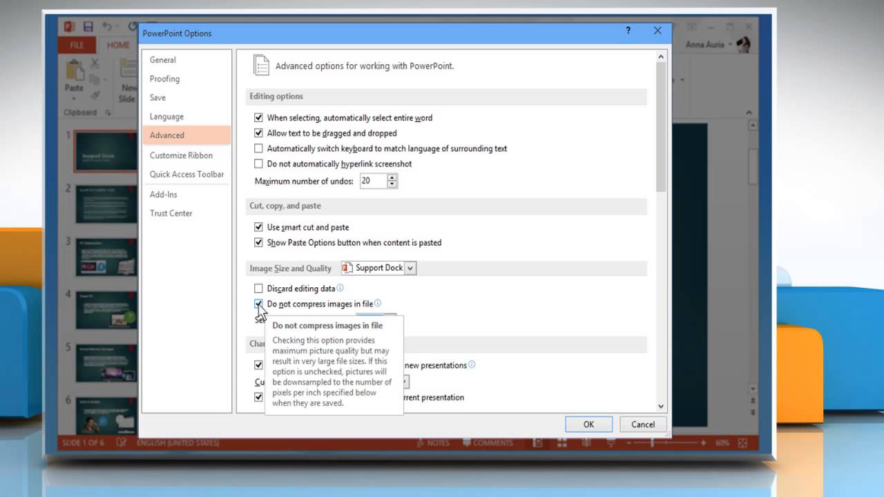The image size is (884, 497).
Task: Click the 60% zoom level value
Action: point(722,442)
